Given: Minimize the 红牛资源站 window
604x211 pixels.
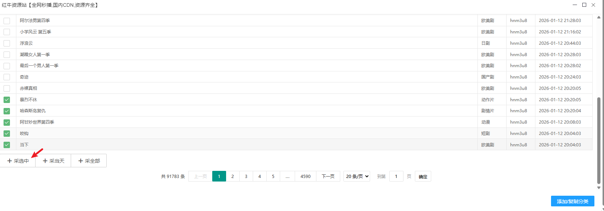Looking at the screenshot, I should tap(575, 5).
